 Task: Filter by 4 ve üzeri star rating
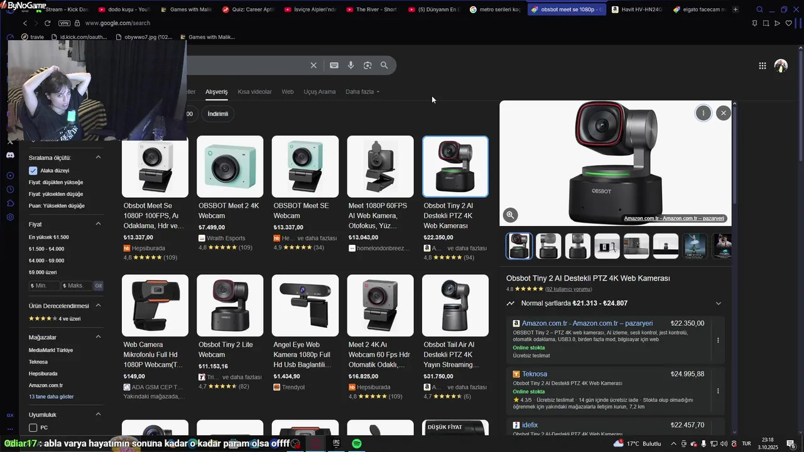coord(55,319)
